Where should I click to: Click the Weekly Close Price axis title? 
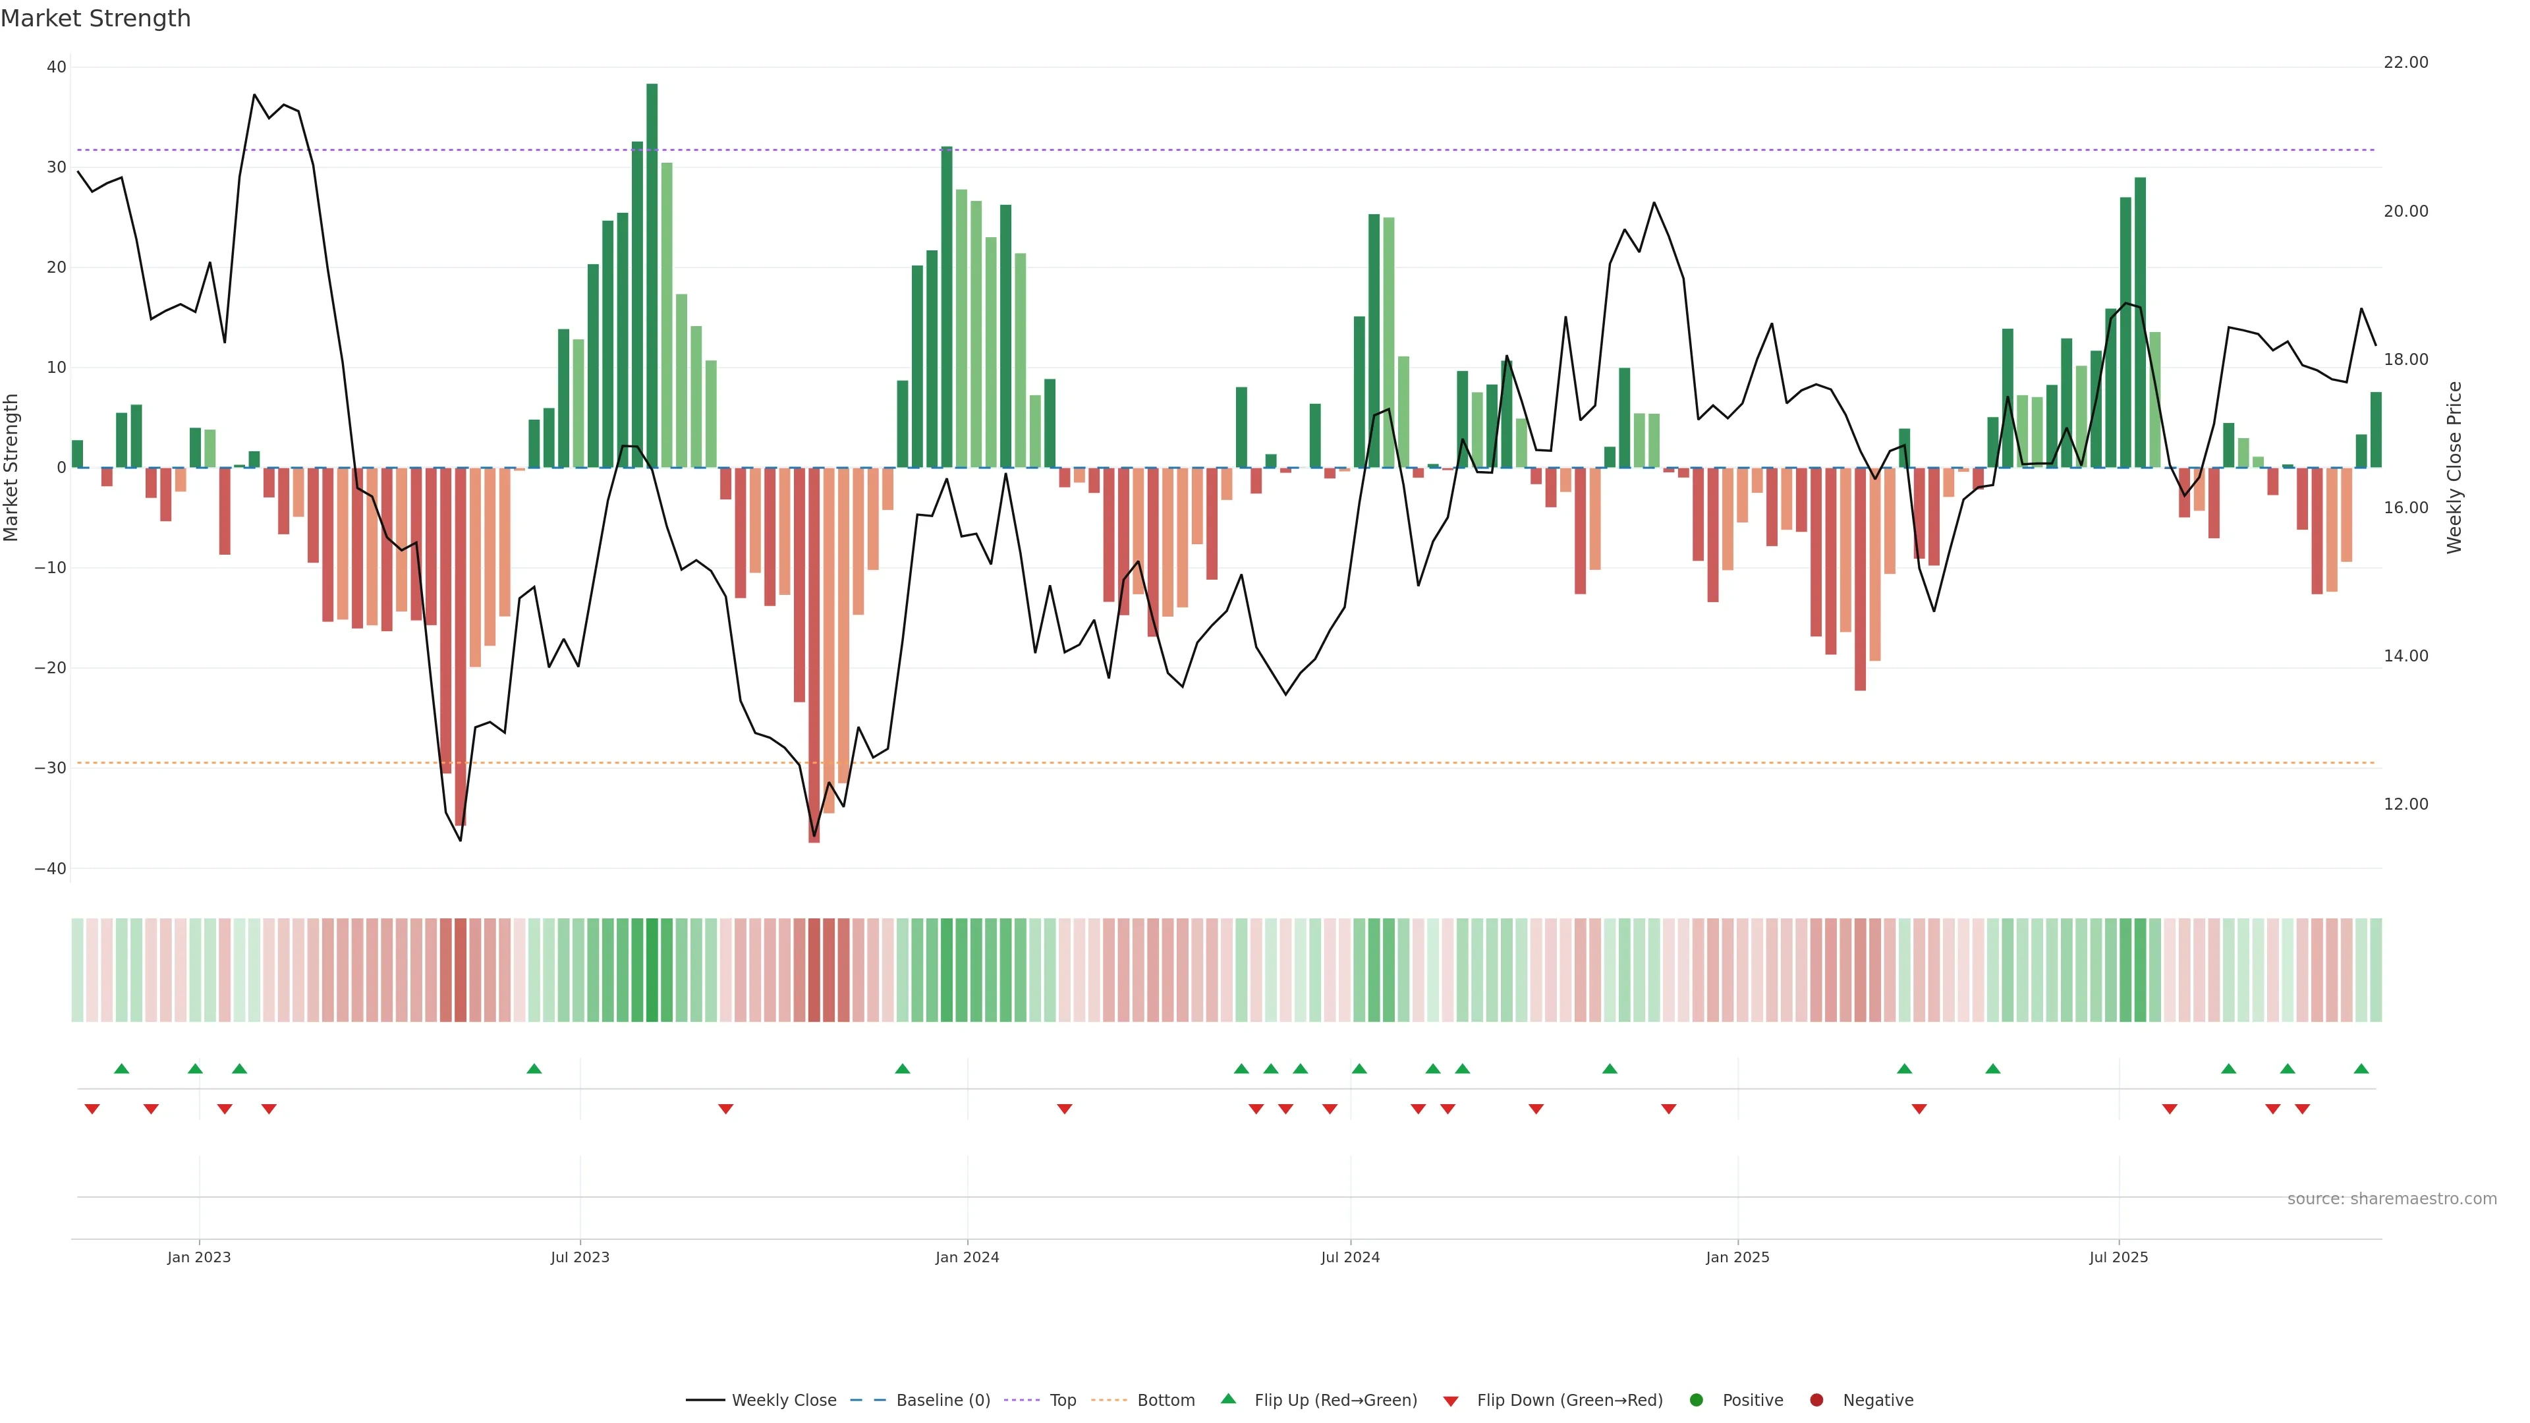(2454, 468)
